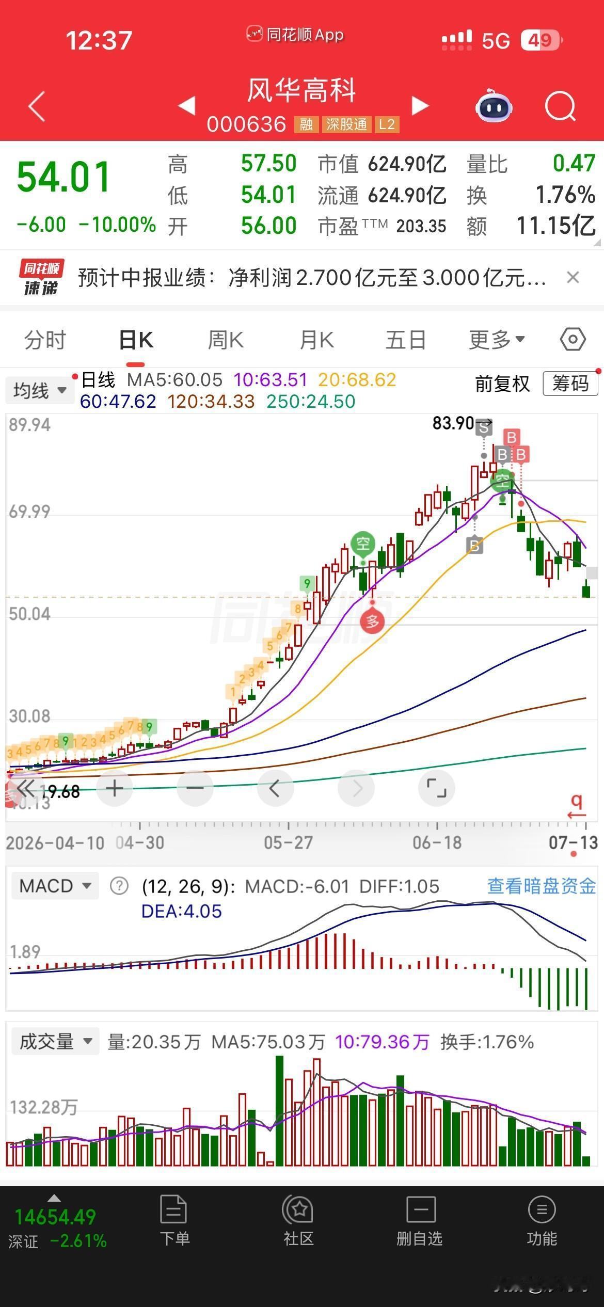
Task: Tap the 深股通 badge
Action: point(346,124)
